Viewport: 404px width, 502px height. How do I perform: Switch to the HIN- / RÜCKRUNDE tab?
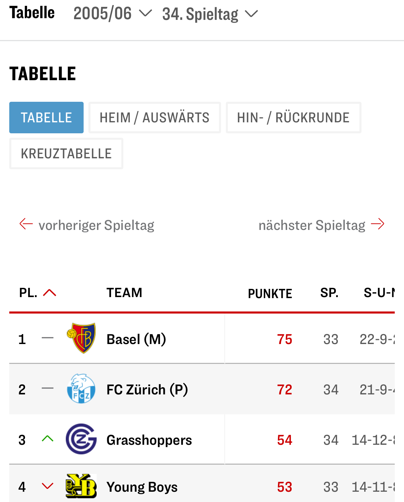pyautogui.click(x=293, y=118)
